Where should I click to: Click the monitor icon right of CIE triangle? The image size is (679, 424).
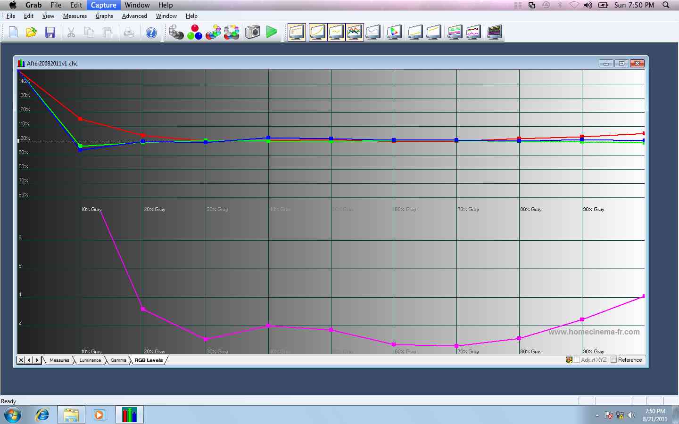[x=415, y=32]
